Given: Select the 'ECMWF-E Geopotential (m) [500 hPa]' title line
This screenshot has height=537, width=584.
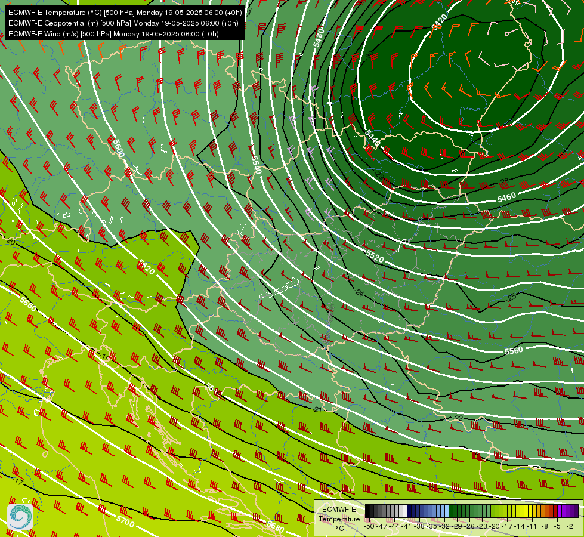Looking at the screenshot, I should tap(123, 23).
